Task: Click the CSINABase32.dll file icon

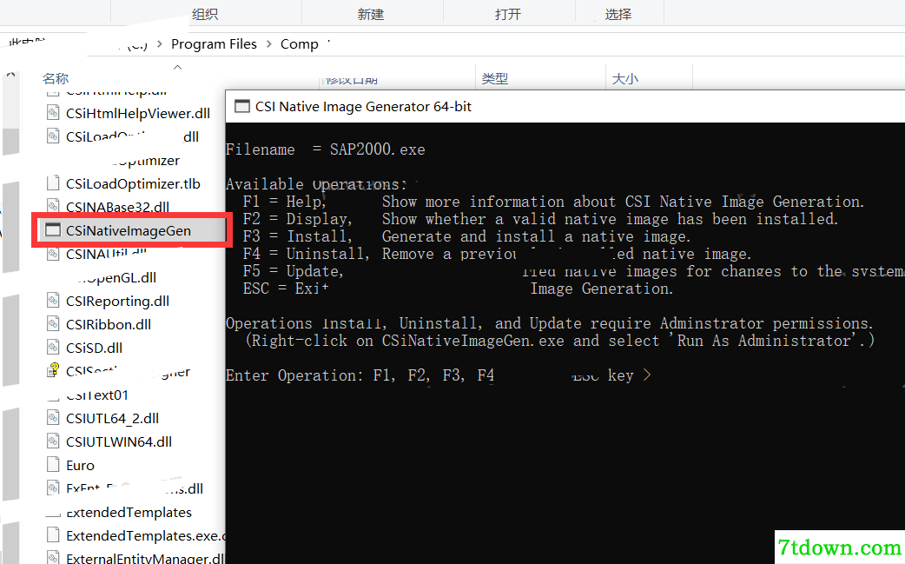Action: tap(53, 206)
